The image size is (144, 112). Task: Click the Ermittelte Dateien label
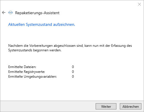click(x=22, y=67)
